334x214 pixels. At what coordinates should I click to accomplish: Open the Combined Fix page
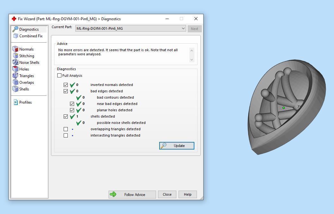click(x=31, y=36)
